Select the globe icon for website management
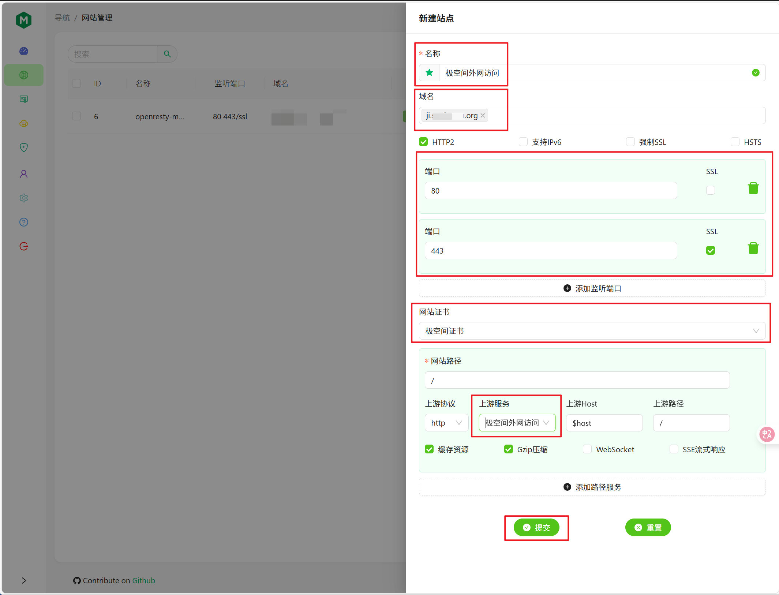Image resolution: width=779 pixels, height=595 pixels. [x=23, y=75]
